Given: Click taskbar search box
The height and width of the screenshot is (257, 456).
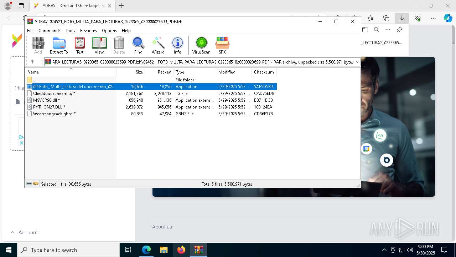Looking at the screenshot, I should (68, 250).
